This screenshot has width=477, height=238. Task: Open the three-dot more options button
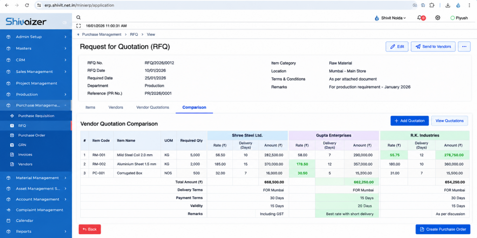[x=464, y=47]
